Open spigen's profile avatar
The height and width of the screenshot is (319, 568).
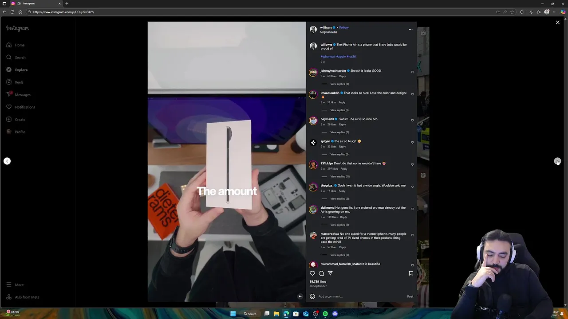tap(313, 143)
